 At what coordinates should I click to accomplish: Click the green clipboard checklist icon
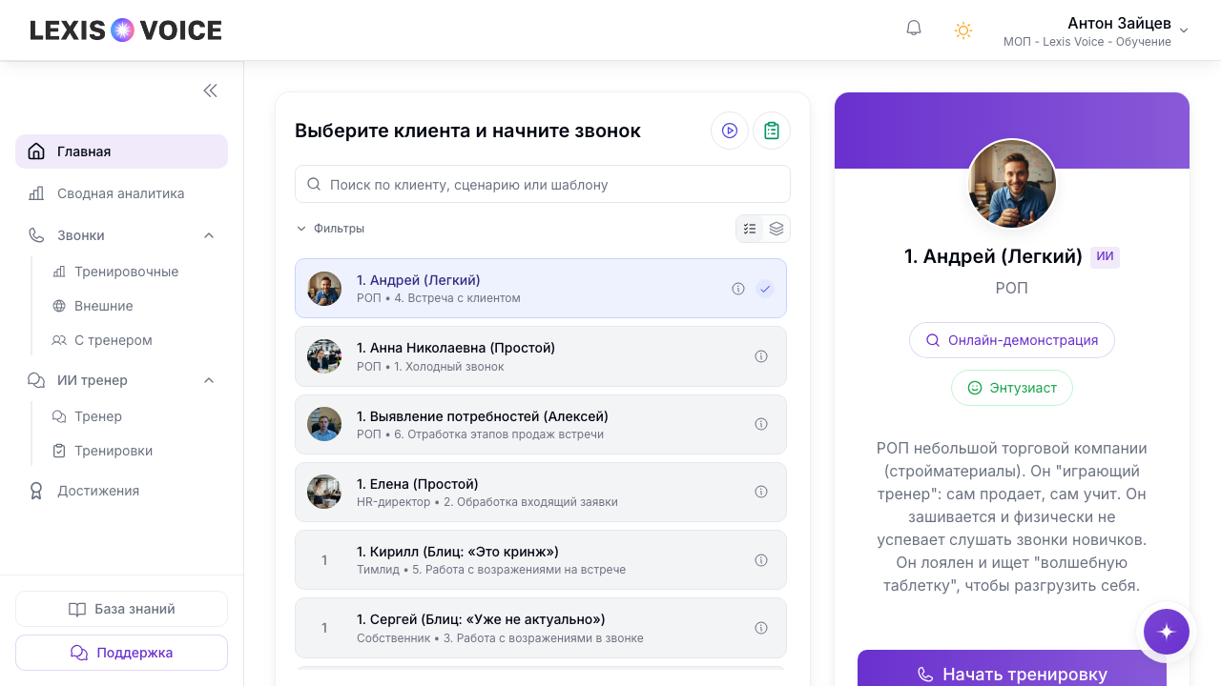click(x=772, y=131)
